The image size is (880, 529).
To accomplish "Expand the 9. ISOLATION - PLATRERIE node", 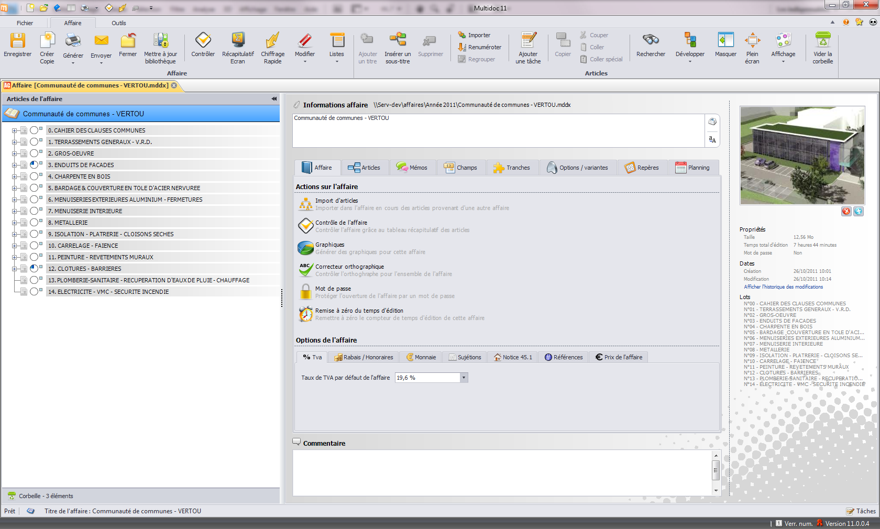I will [x=15, y=234].
